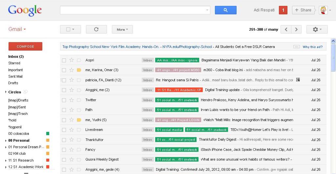This screenshot has height=174, width=336.
Task: Open Important folder
Action: 15,70
